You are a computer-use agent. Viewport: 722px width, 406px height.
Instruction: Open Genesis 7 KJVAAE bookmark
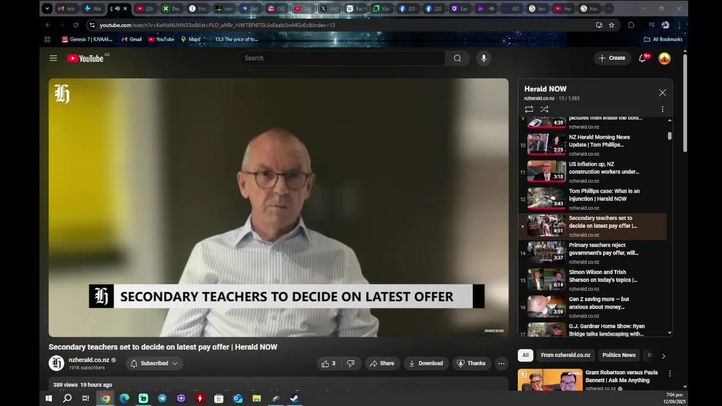[x=87, y=39]
